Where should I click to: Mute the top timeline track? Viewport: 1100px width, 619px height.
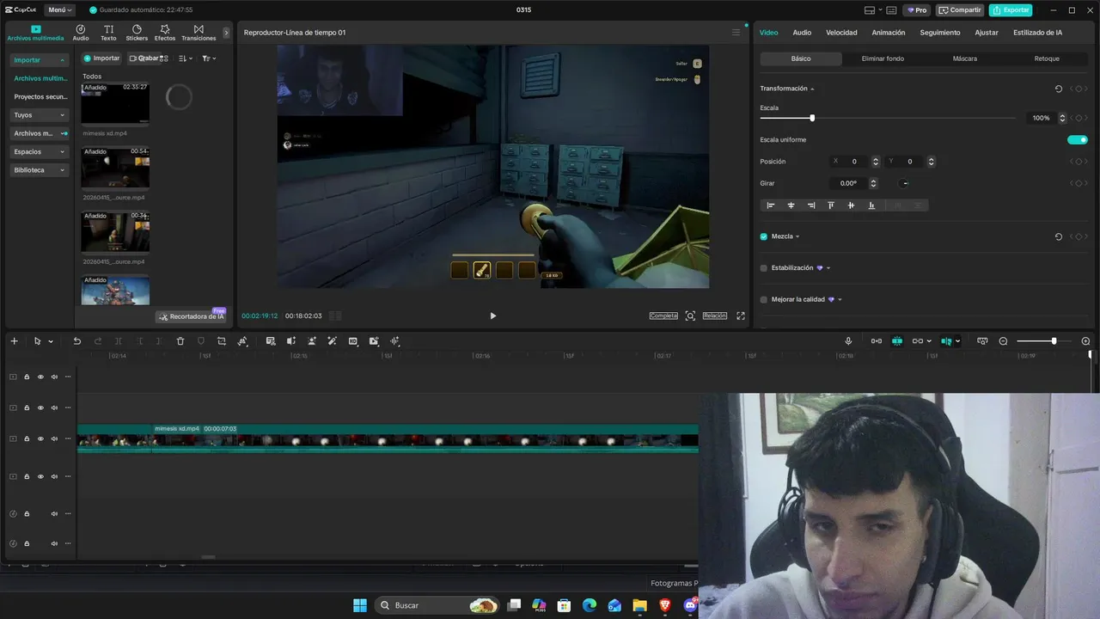54,377
